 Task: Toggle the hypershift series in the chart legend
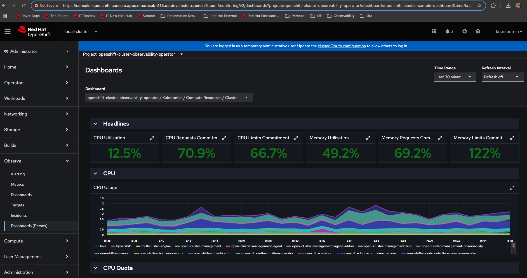[124, 246]
